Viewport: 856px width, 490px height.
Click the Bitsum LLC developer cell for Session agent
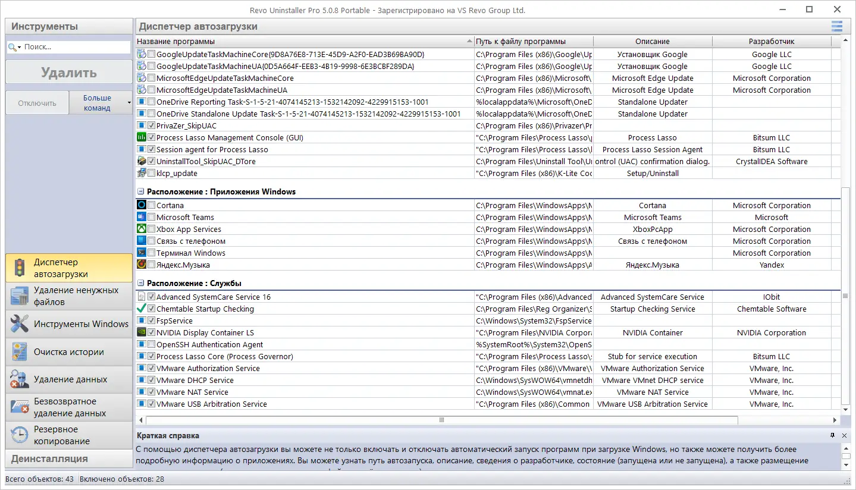[x=772, y=149]
